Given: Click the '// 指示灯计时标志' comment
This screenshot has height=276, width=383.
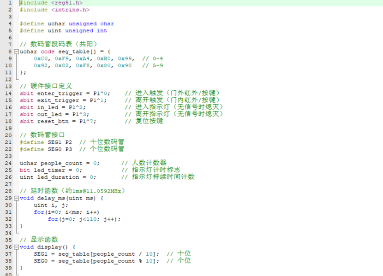Looking at the screenshot, I should pos(151,170).
